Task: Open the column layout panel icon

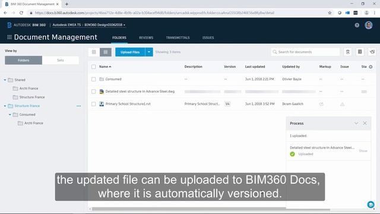Action: coord(360,52)
